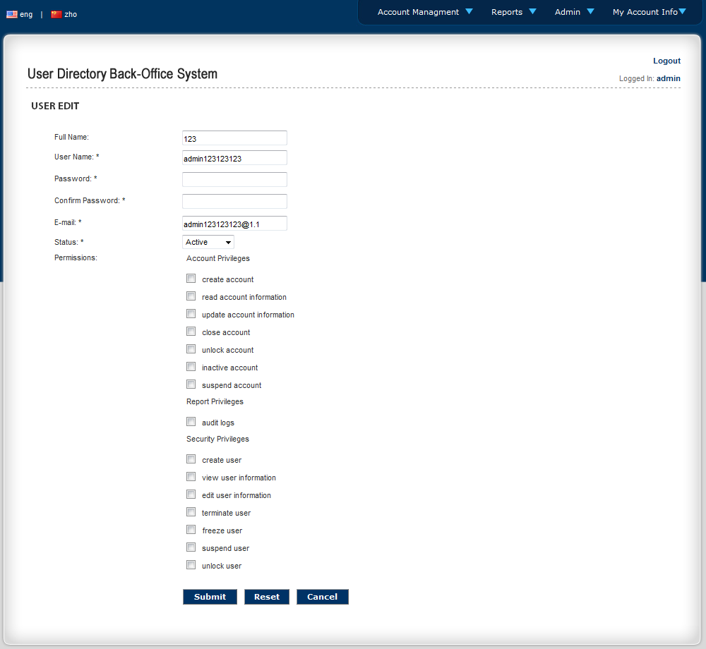Check the audit logs privilege

pos(191,422)
